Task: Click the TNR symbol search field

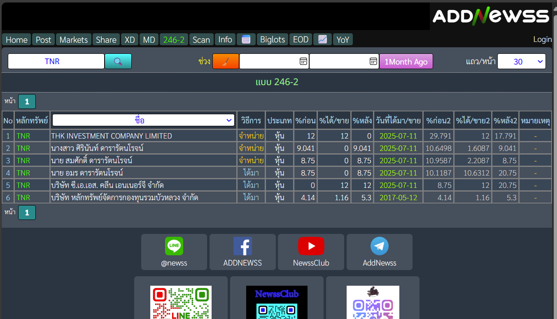Action: [x=56, y=61]
